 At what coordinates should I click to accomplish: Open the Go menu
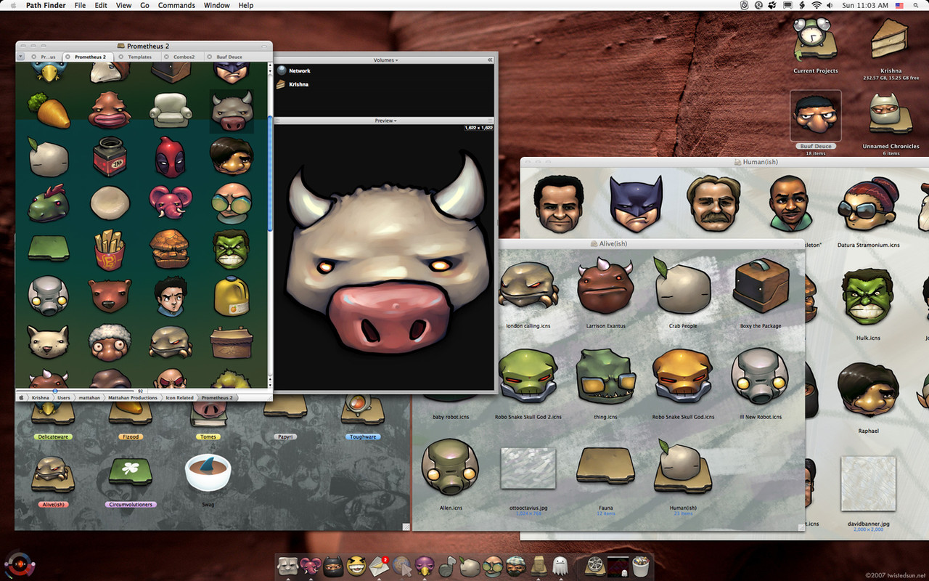[145, 5]
